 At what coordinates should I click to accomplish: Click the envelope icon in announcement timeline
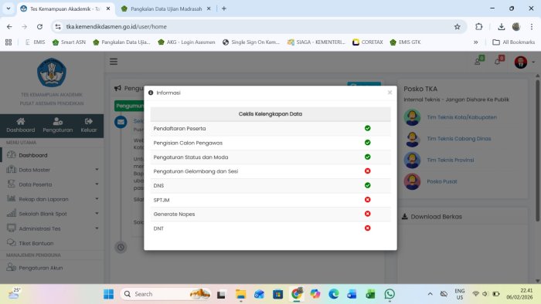(121, 122)
